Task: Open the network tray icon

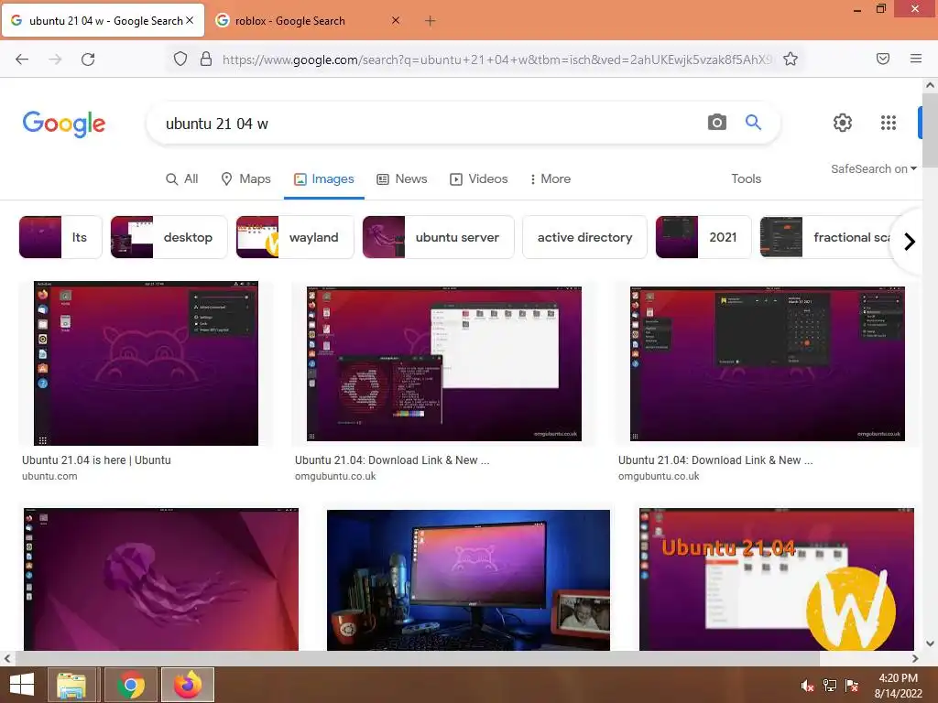Action: 830,686
